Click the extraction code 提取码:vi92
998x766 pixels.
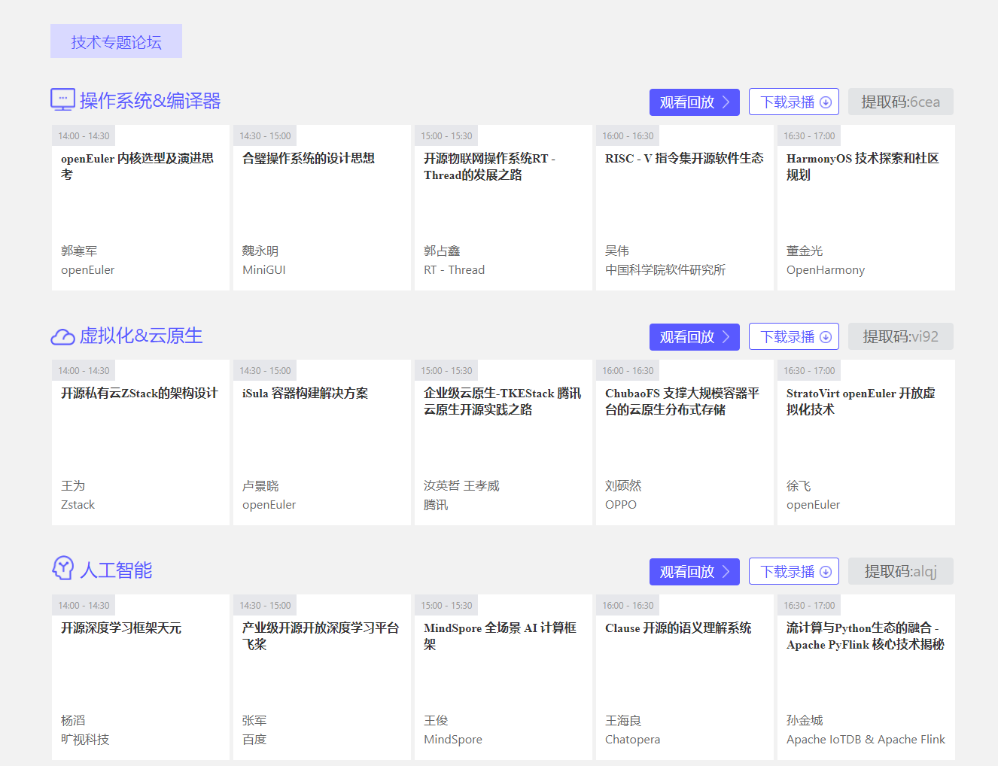click(900, 336)
